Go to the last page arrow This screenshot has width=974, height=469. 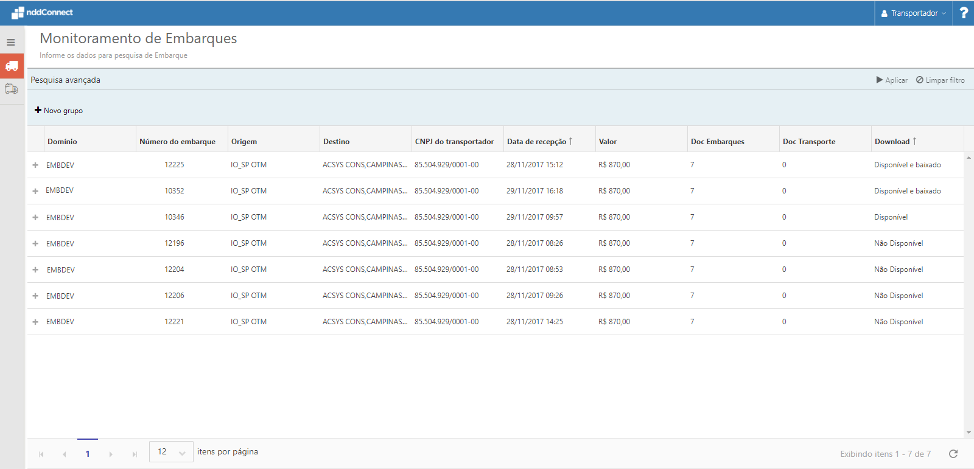(135, 454)
